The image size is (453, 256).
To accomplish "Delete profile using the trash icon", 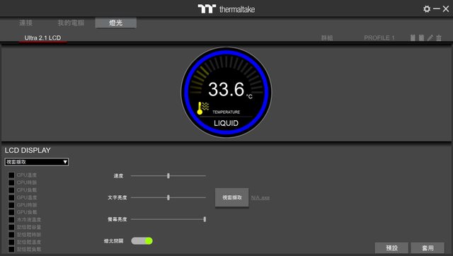I will pos(439,37).
